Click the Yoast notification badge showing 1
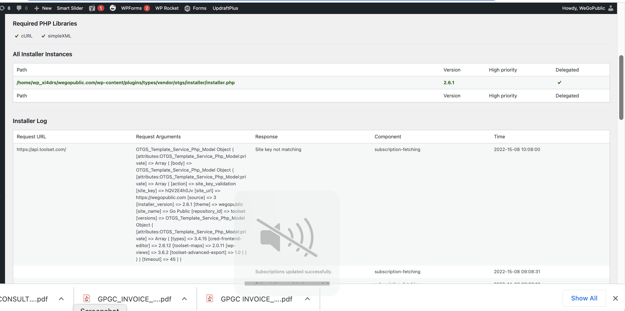Screen dimensions: 625x311 coord(101,8)
